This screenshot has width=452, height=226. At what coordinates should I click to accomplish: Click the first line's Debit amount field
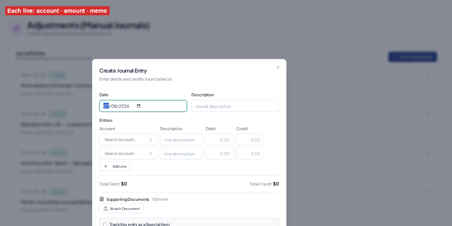click(220, 140)
